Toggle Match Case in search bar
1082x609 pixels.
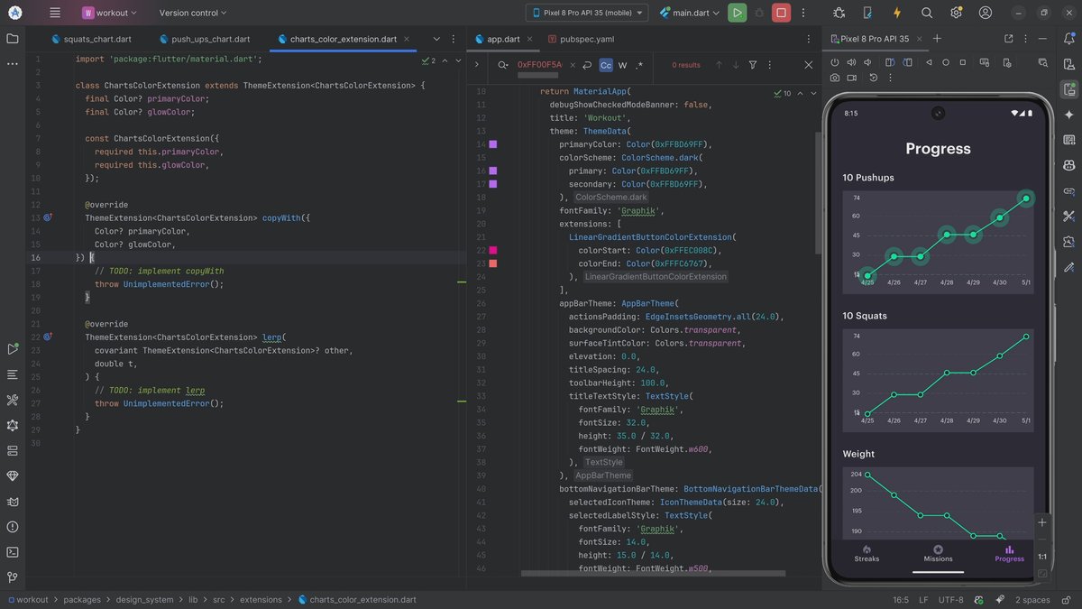pos(606,65)
